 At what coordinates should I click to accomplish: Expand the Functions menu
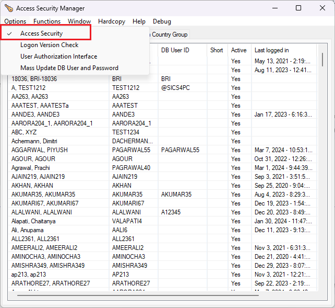[x=47, y=21]
